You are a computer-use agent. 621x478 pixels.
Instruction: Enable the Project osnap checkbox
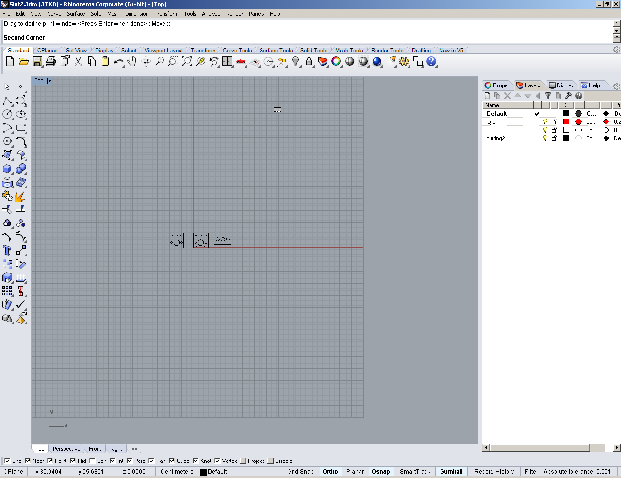tap(243, 461)
